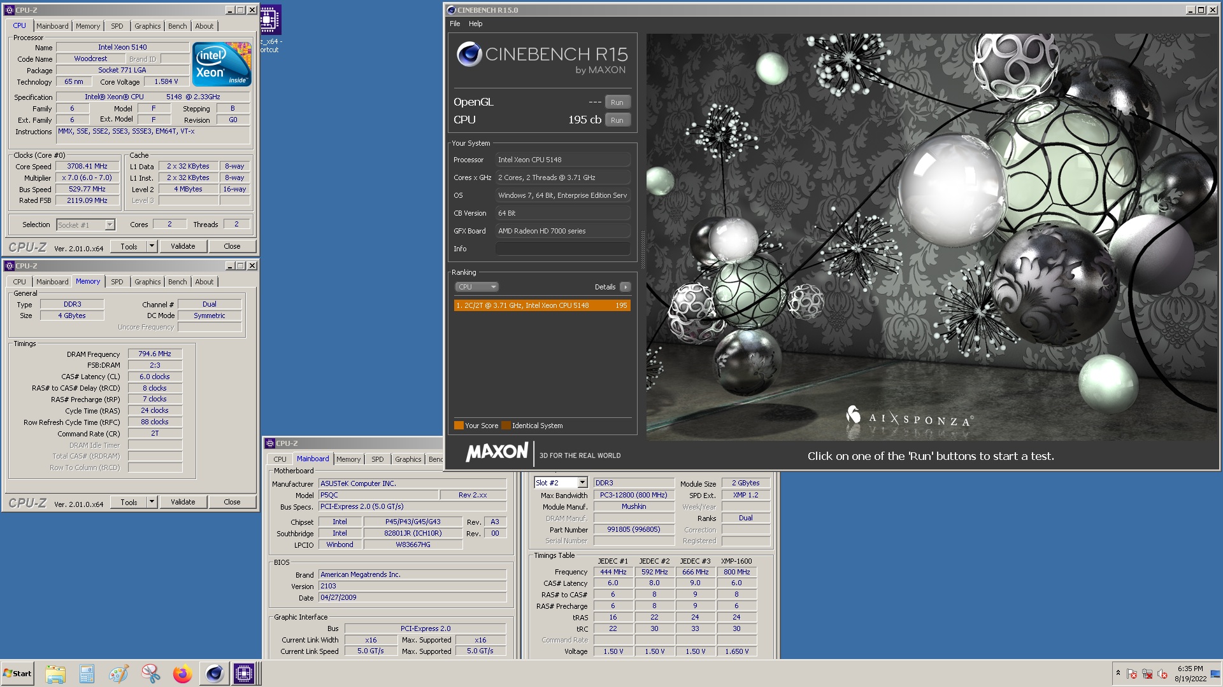The height and width of the screenshot is (687, 1223).
Task: Switch to Cinebench taskbar button
Action: click(214, 674)
